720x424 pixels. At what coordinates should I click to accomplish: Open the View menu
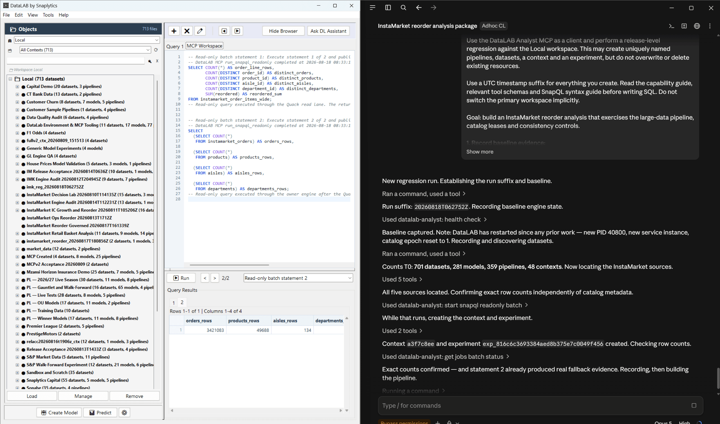pos(33,15)
